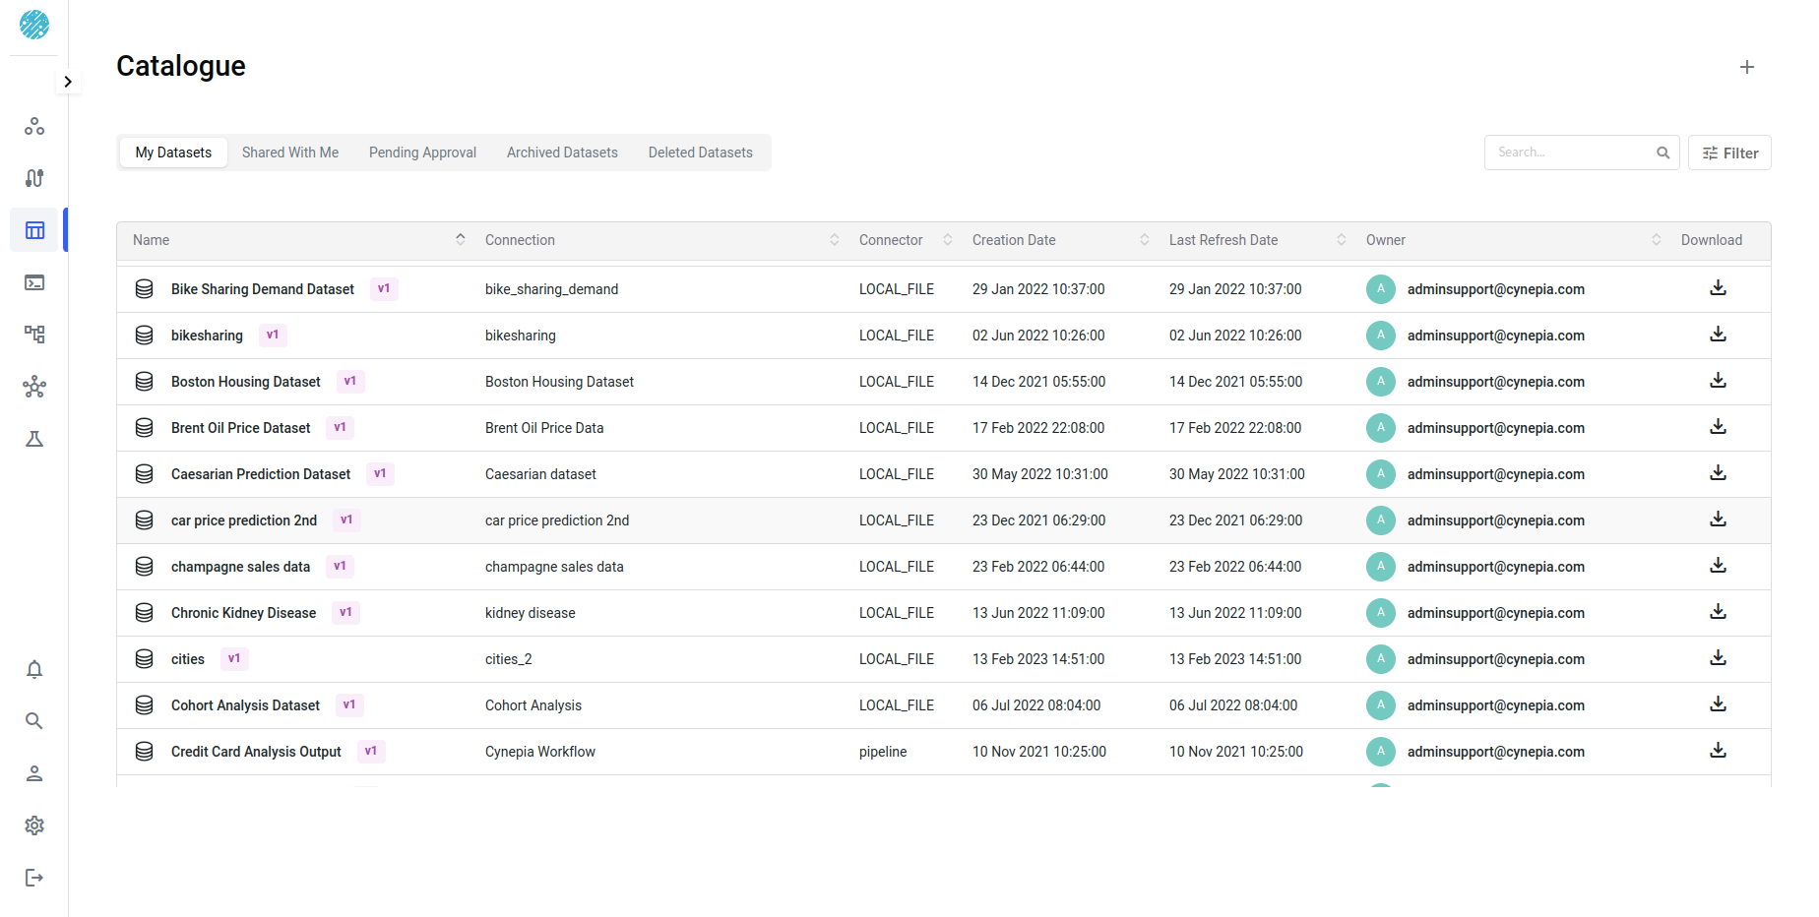1819x917 pixels.
Task: Switch to My Datasets tab
Action: (x=173, y=153)
